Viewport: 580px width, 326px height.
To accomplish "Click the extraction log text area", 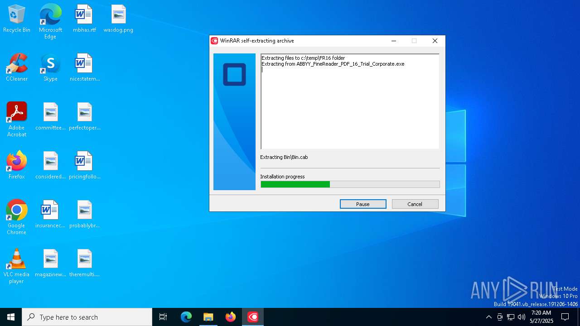I will pyautogui.click(x=350, y=101).
